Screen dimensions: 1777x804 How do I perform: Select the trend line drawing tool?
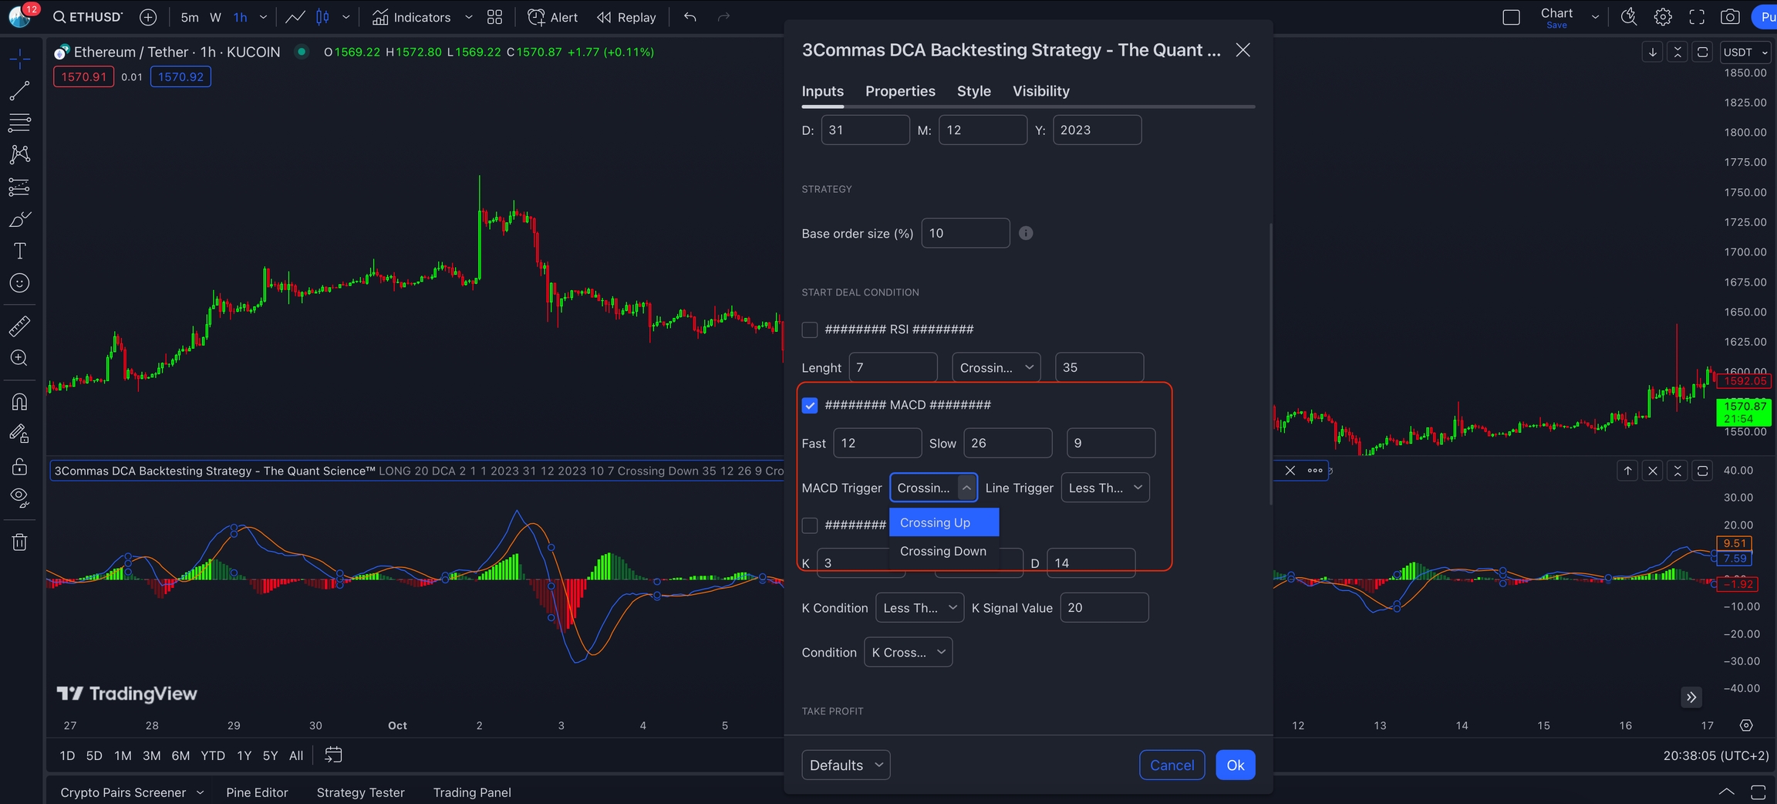pos(19,90)
